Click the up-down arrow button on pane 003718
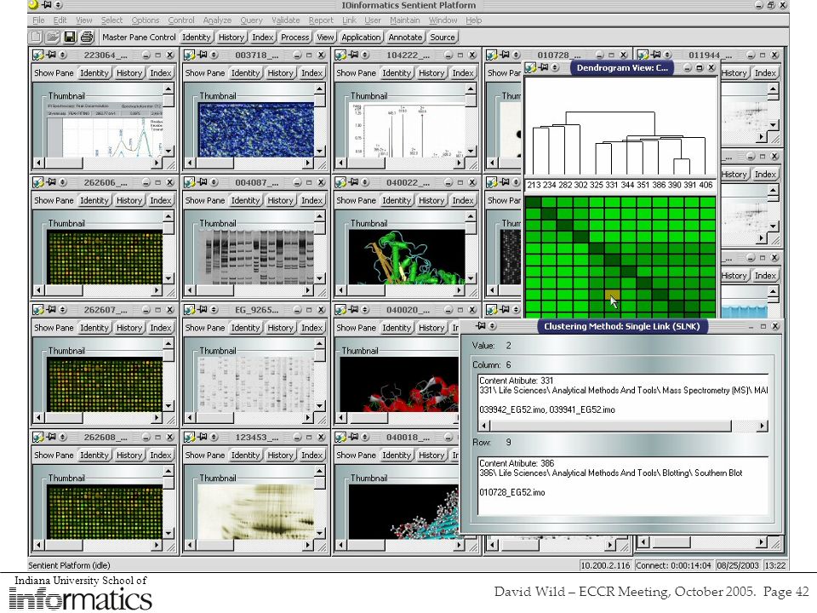 point(214,54)
